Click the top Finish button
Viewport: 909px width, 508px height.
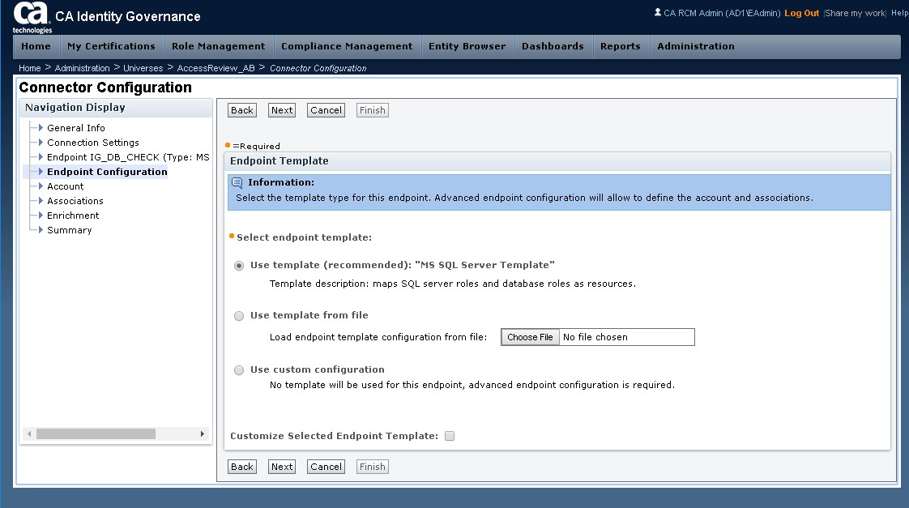tap(372, 110)
